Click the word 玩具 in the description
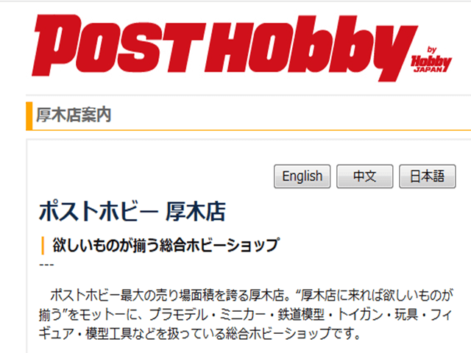Screen dimensions: 471x353 406,315
